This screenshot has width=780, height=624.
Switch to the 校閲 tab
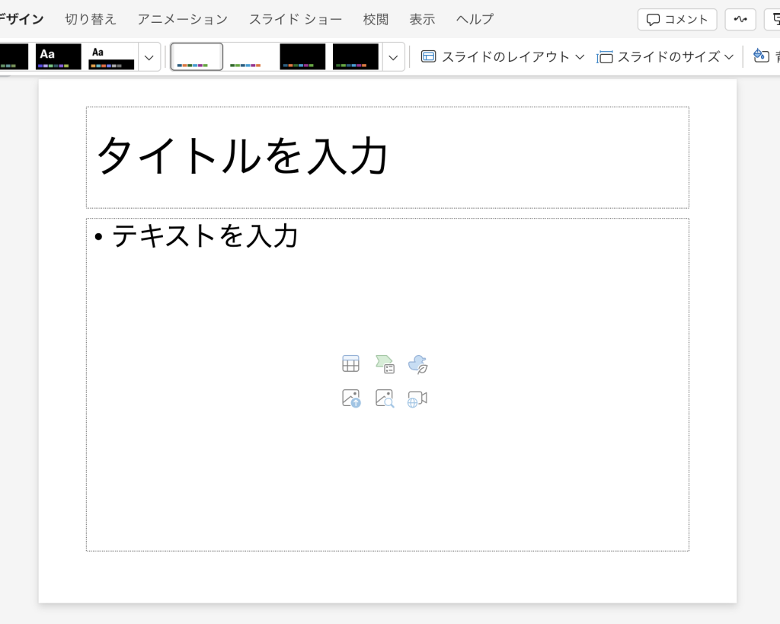click(376, 19)
